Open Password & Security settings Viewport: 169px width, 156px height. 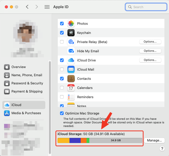click(24, 83)
